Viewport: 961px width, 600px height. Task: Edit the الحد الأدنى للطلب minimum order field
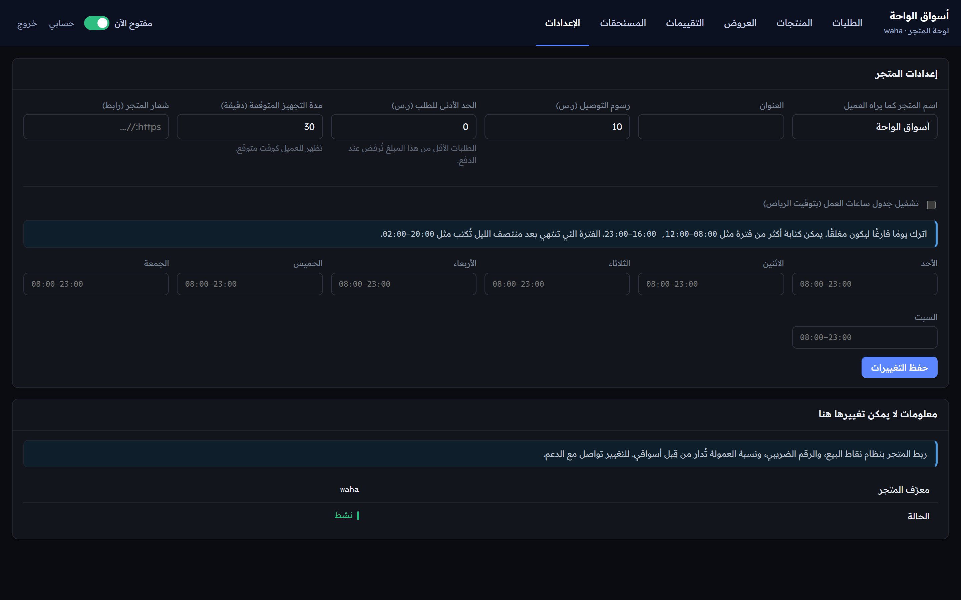(403, 127)
